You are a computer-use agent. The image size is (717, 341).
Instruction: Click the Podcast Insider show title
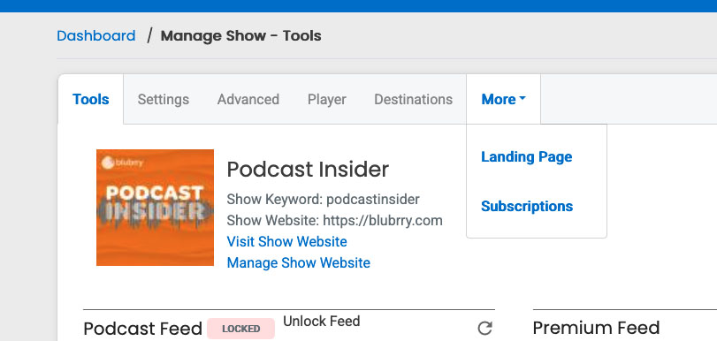308,170
